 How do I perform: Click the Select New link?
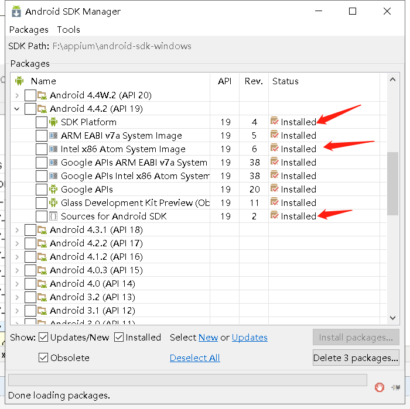coord(208,338)
